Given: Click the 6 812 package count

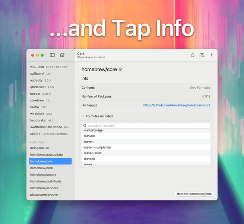Looking at the screenshot, I should [206, 97].
